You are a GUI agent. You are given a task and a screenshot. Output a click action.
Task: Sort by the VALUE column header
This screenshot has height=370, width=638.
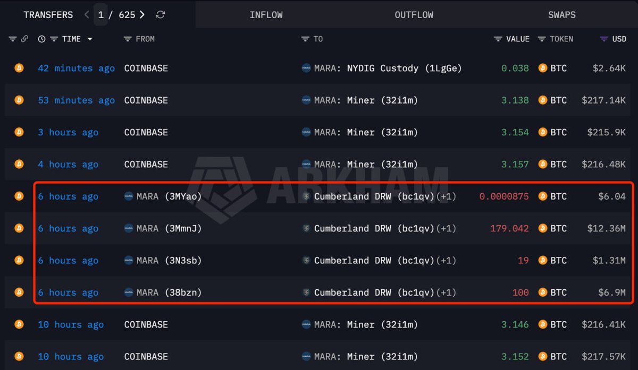click(x=518, y=39)
